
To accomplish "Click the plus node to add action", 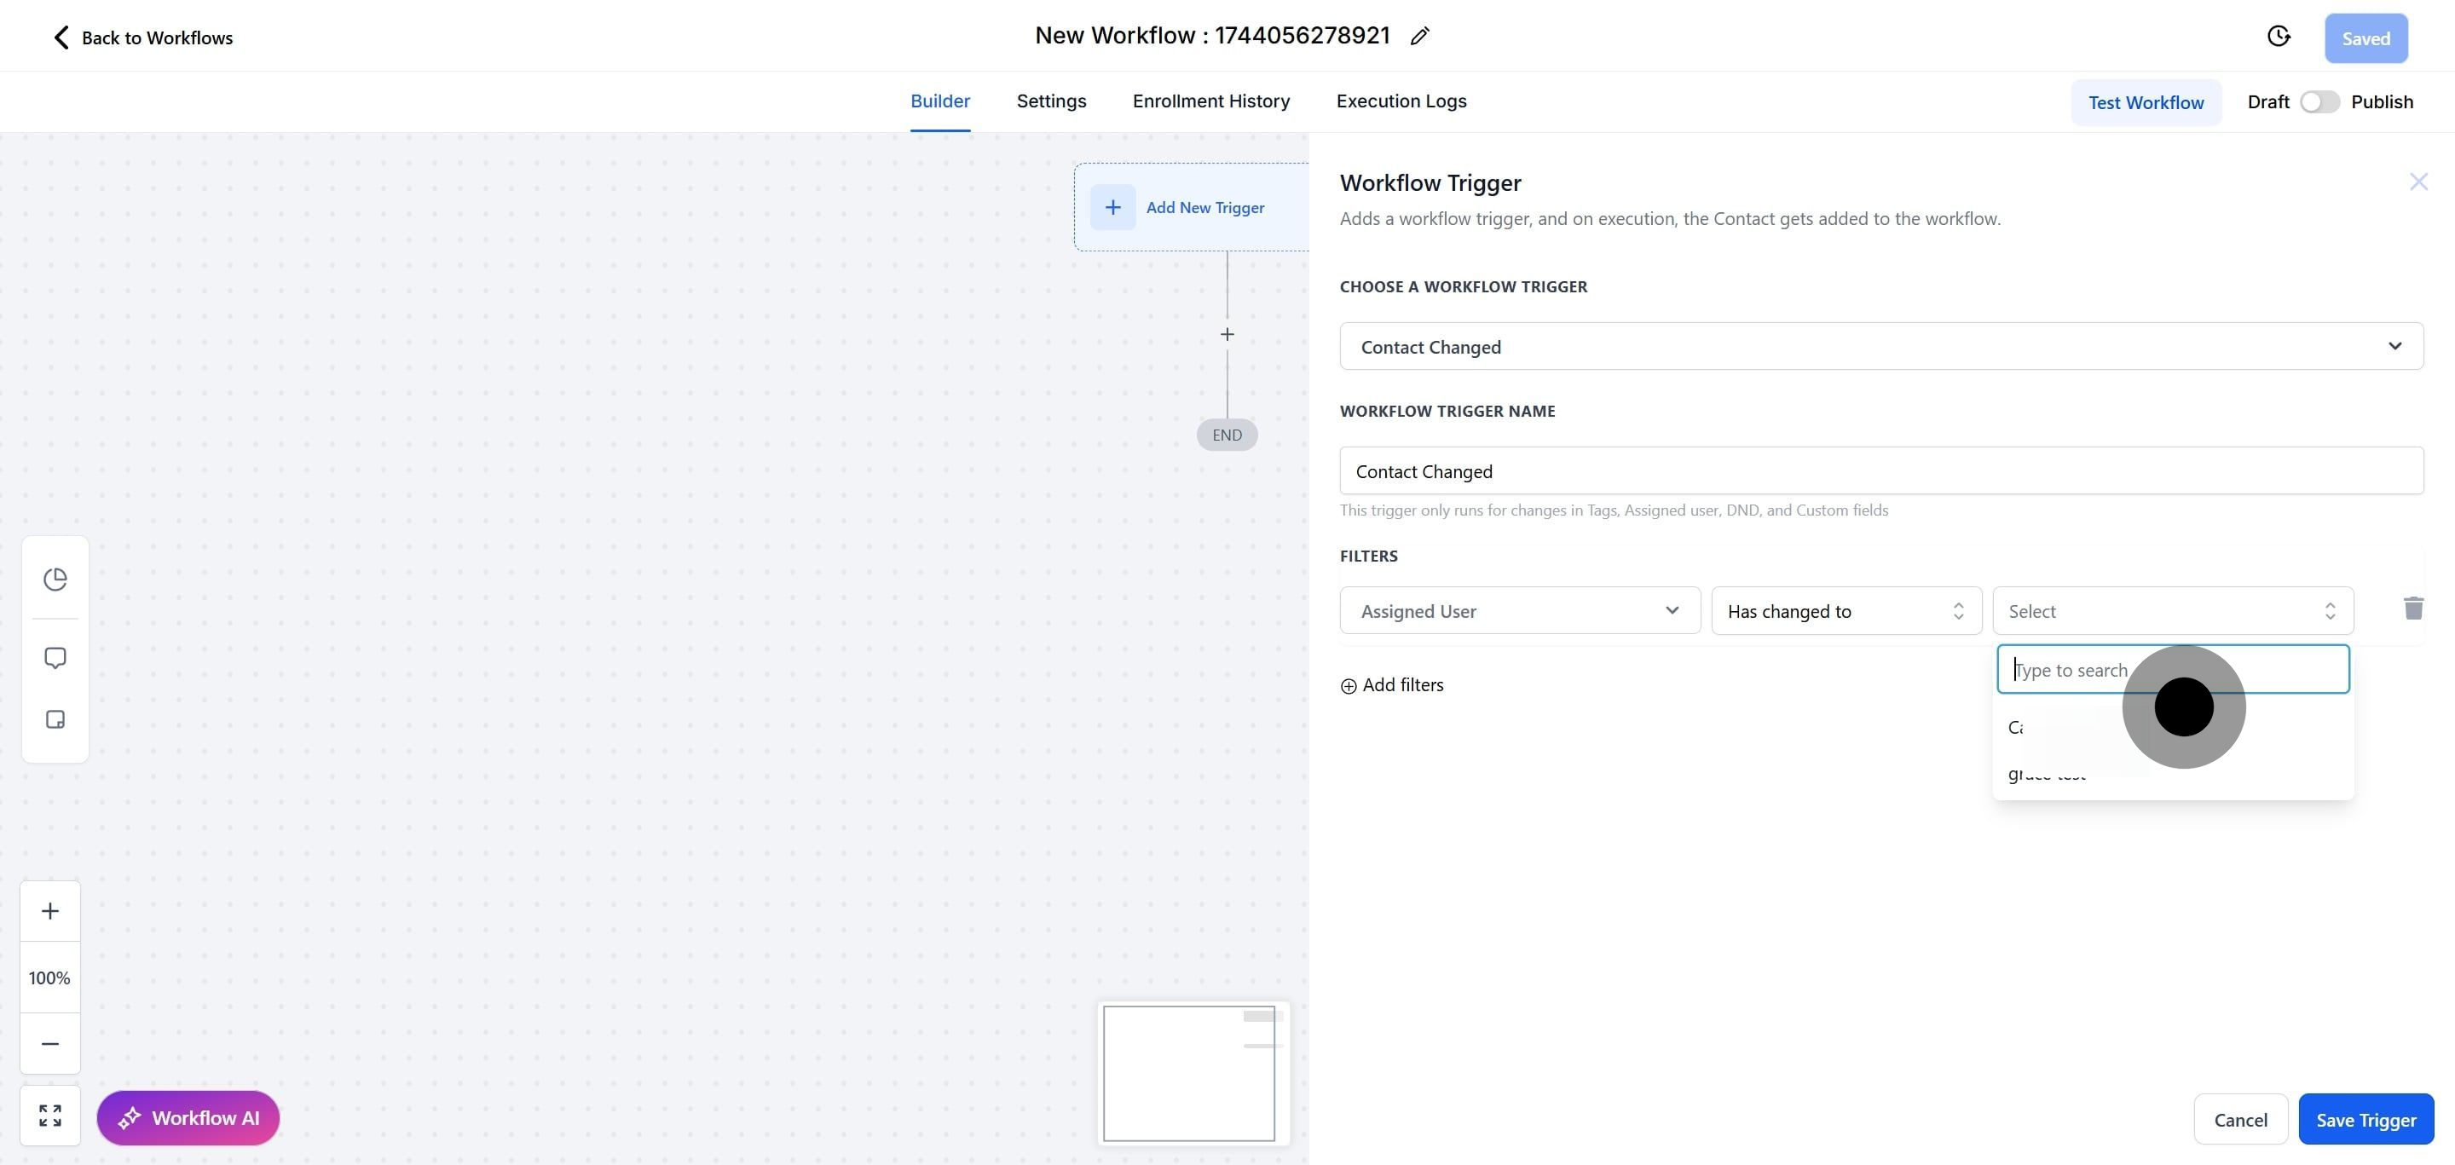I will click(x=1227, y=334).
